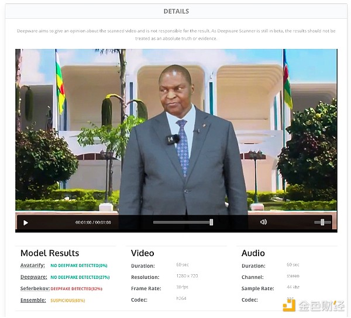Click the video progress seek bar
The image size is (351, 318).
tap(183, 222)
